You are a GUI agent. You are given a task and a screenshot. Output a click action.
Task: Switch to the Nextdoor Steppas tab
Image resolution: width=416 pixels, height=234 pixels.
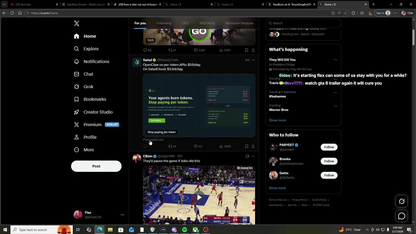pyautogui.click(x=239, y=23)
